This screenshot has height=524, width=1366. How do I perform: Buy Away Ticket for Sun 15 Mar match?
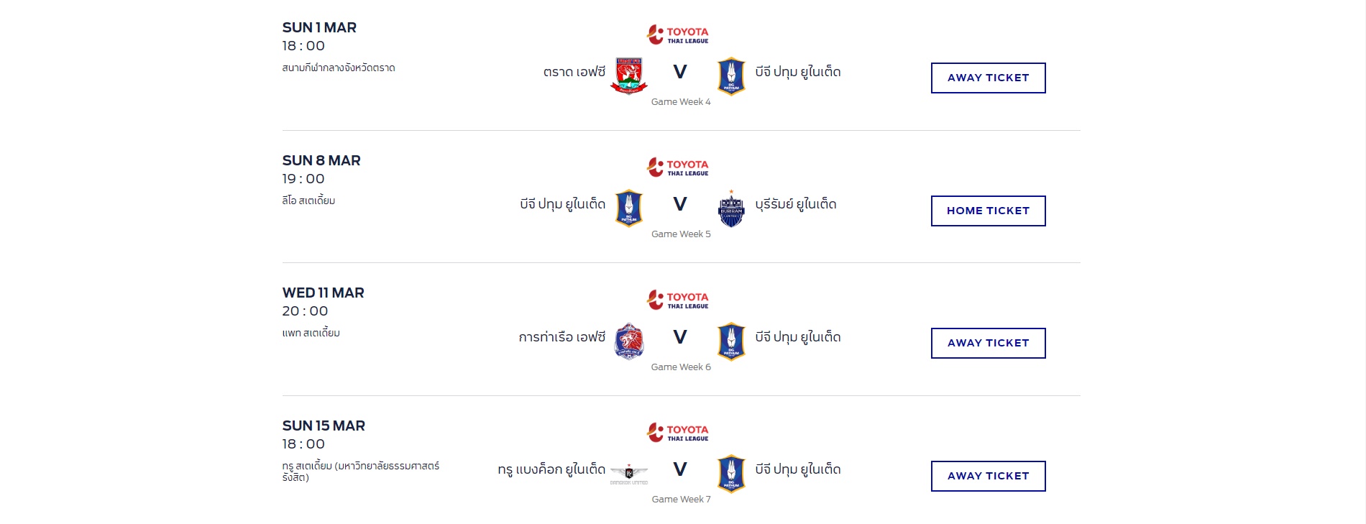point(989,476)
